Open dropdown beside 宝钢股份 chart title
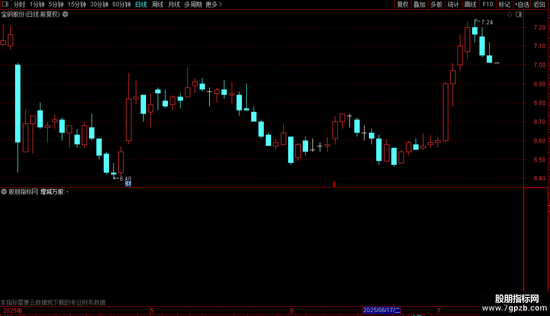The image size is (550, 316). 65,15
